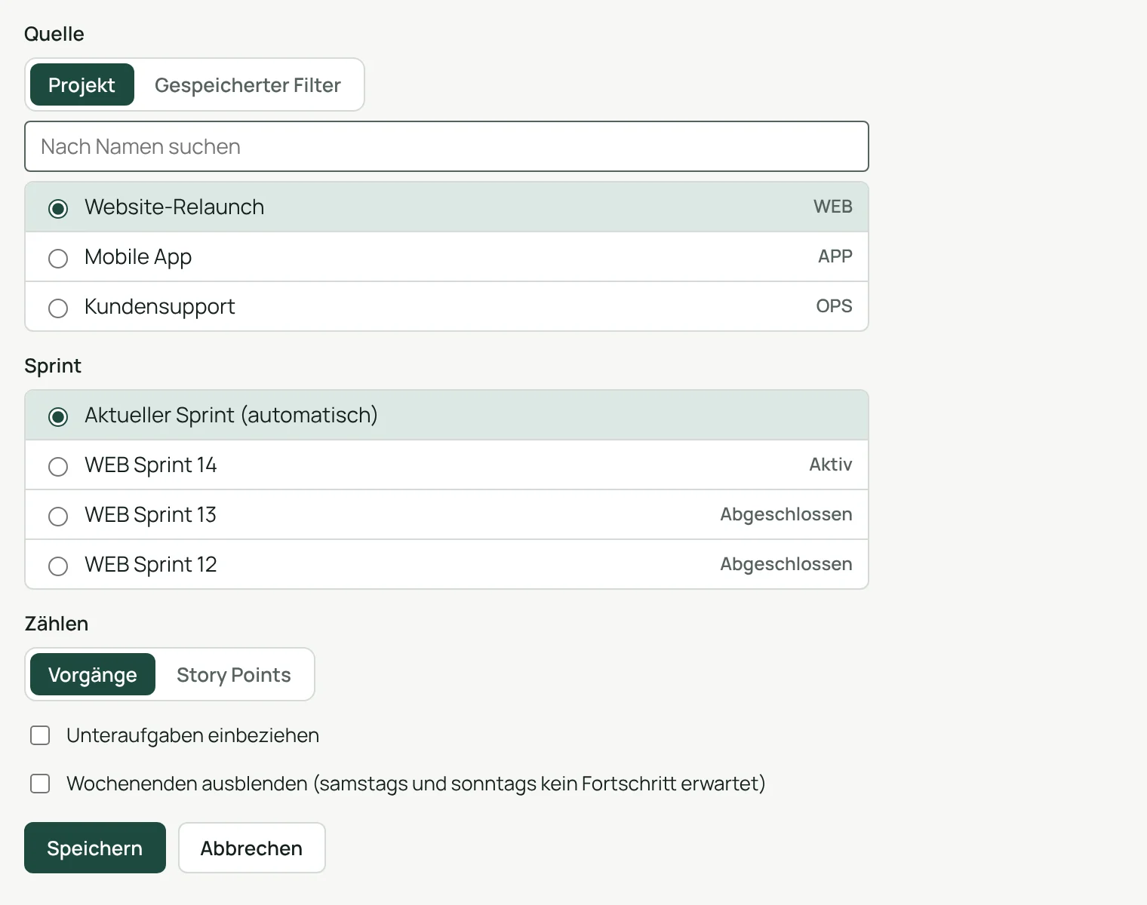Choose the Mobile App project
The image size is (1147, 905).
(x=447, y=256)
